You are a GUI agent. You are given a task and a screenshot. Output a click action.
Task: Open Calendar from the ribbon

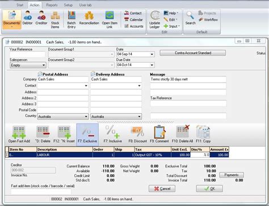(133, 20)
